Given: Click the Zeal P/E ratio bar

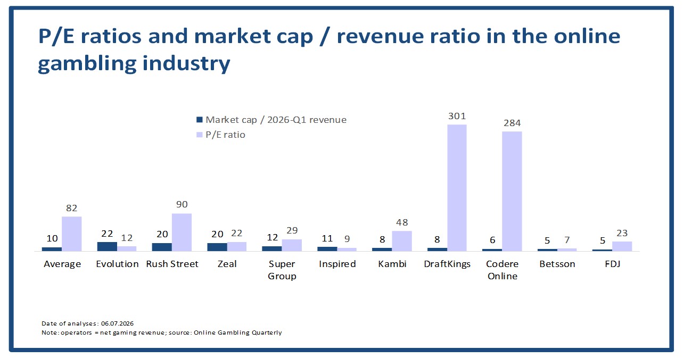Looking at the screenshot, I should coord(237,246).
